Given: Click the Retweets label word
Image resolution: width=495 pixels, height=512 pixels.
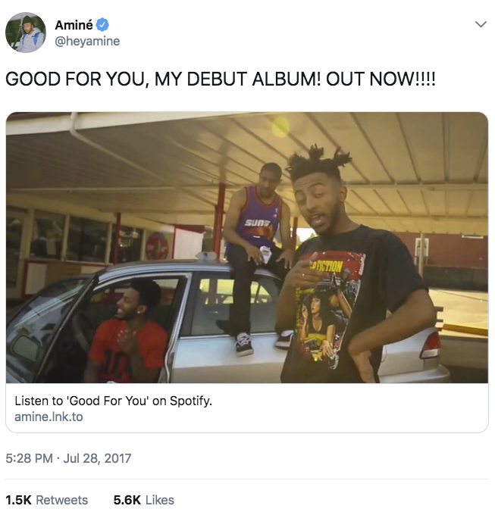Looking at the screenshot, I should click(x=62, y=500).
